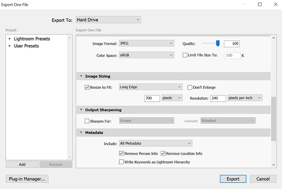
Task: Maximize the Export One File window
Action: [260, 4]
